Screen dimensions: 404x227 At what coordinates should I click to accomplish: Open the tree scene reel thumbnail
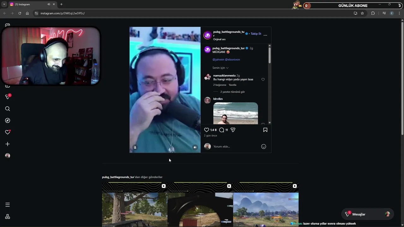(135, 204)
